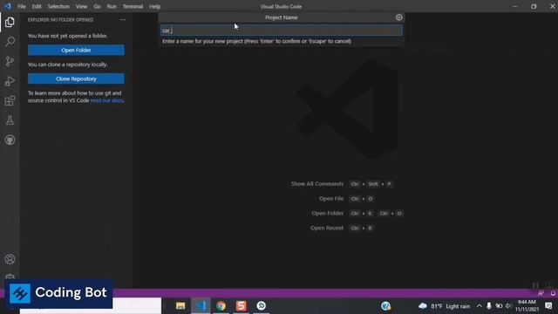
Task: Open the GitHub view in activity bar
Action: click(x=10, y=140)
